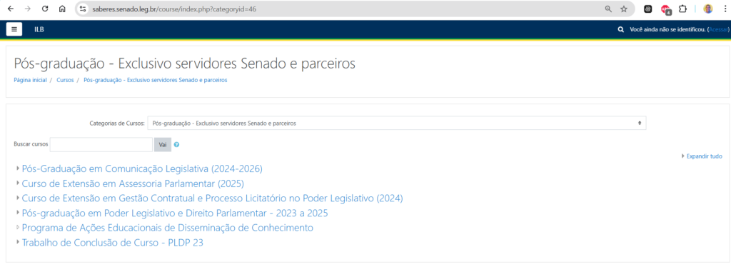731x267 pixels.
Task: Expand the arrow beside Pós-Graduação em Comunicação Legislativa
Action: click(x=18, y=168)
